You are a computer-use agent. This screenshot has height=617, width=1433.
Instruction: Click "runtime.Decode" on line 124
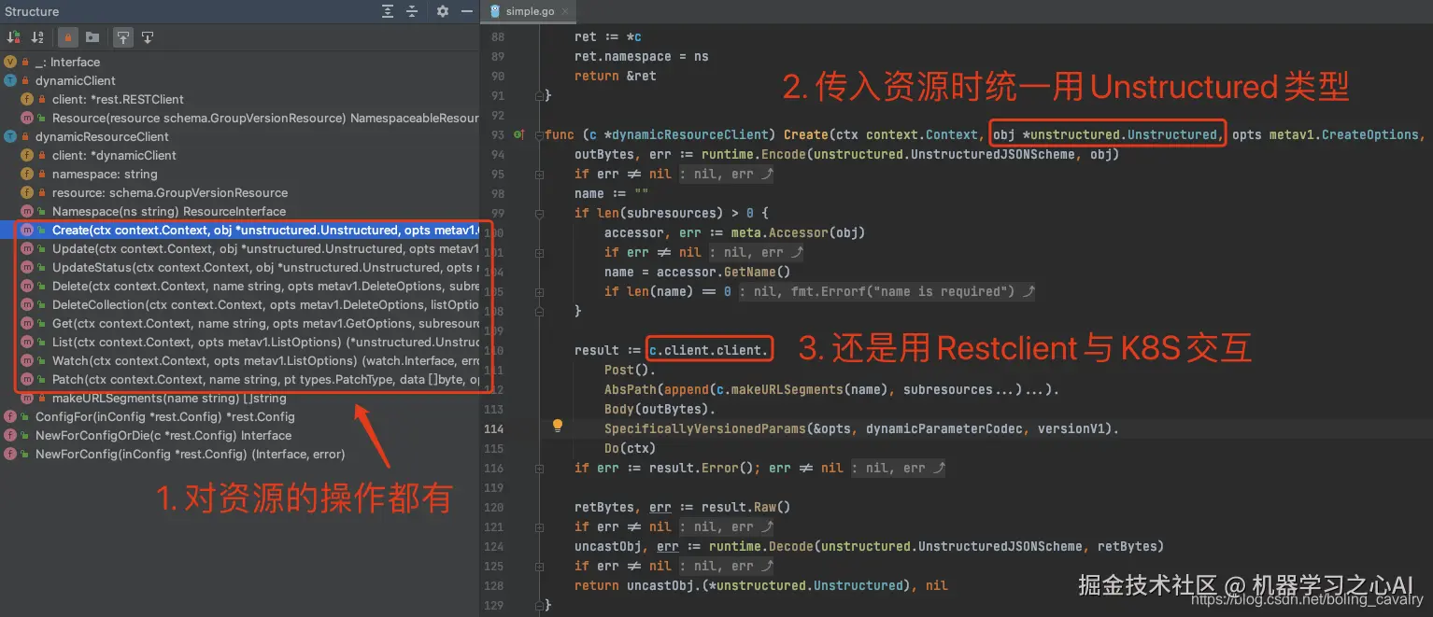(760, 546)
